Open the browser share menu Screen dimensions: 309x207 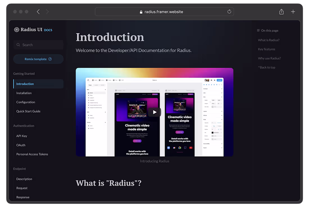click(281, 12)
